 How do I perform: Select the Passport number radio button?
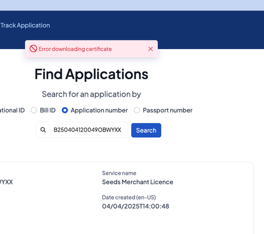pos(137,110)
